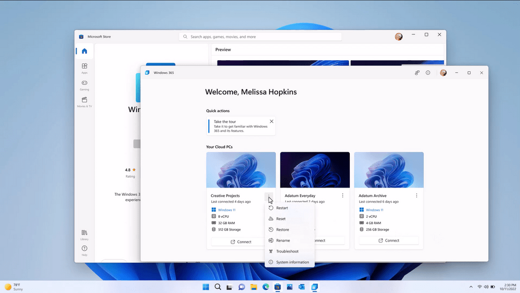Open the Home tab in Microsoft Store sidebar
The height and width of the screenshot is (293, 520).
click(84, 51)
